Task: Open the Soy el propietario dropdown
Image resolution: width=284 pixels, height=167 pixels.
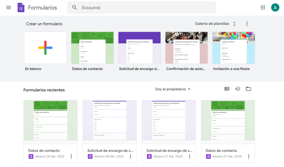Action: tap(173, 89)
